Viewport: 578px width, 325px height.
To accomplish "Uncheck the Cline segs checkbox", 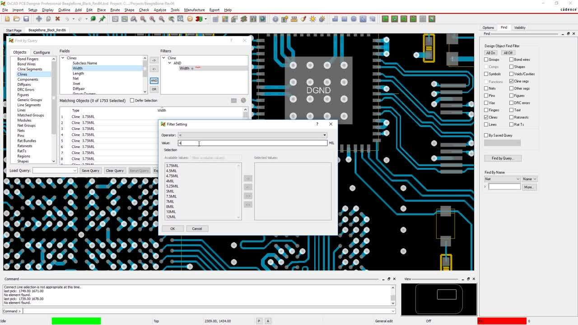I will coord(511,81).
